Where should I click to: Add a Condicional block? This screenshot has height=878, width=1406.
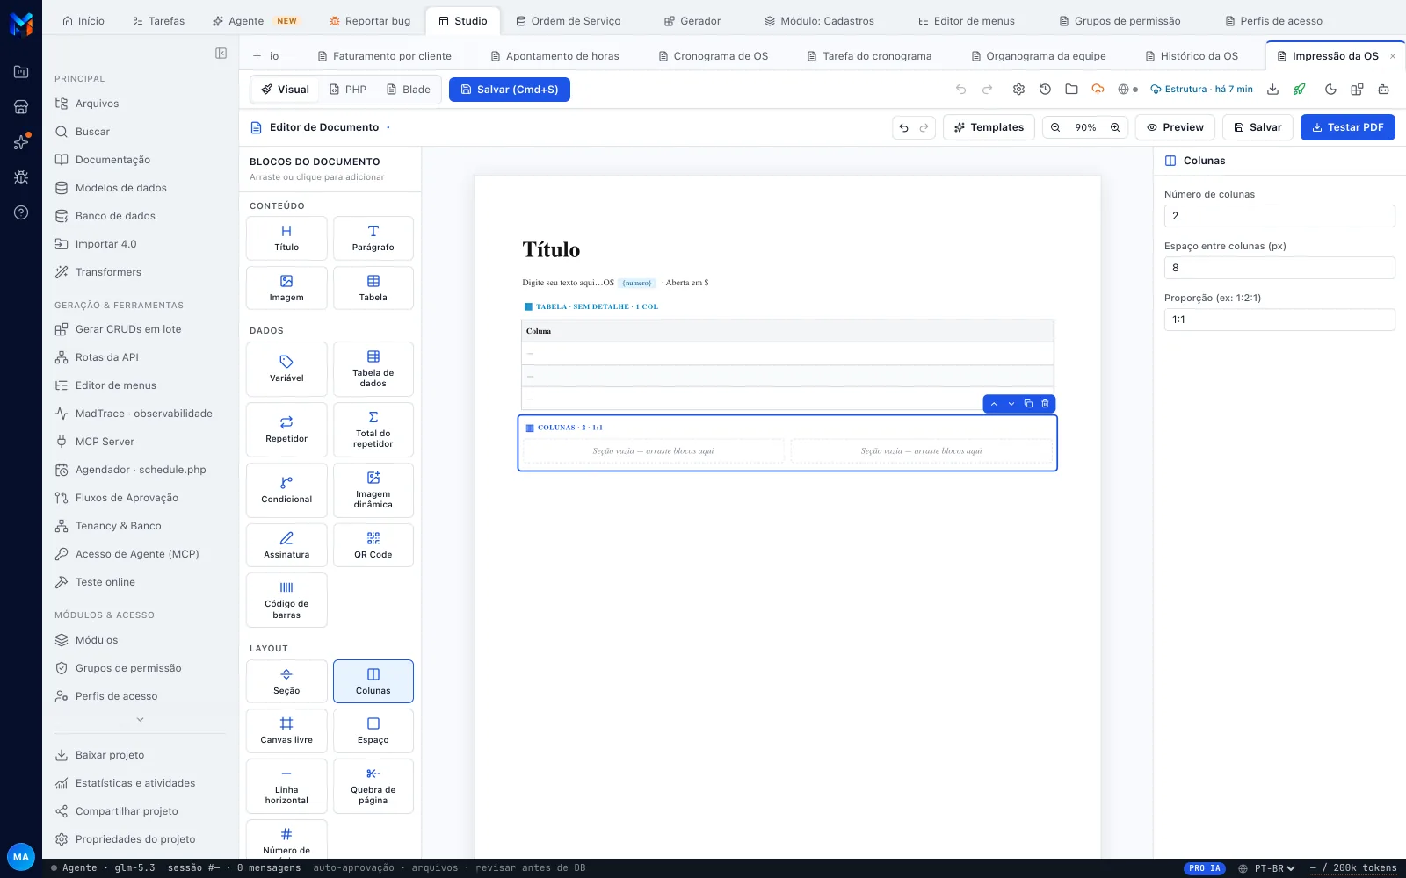(x=286, y=490)
